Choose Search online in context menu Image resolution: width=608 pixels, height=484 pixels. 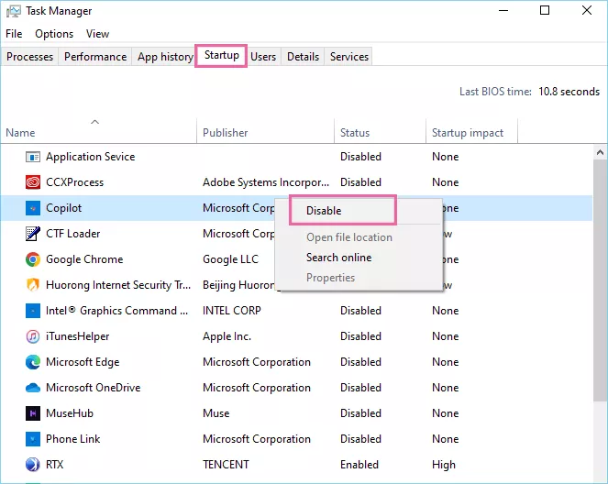[339, 258]
